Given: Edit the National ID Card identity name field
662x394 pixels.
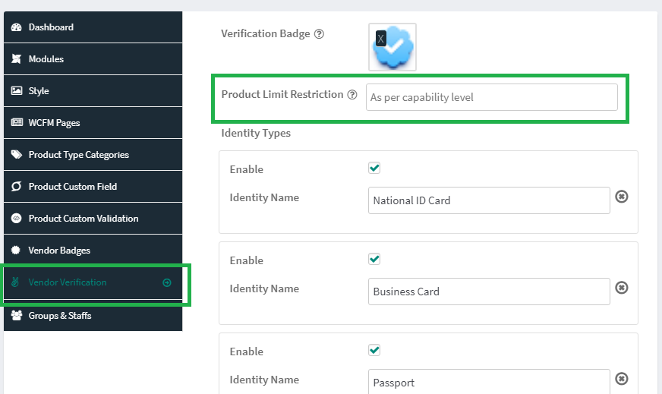Looking at the screenshot, I should (x=489, y=200).
